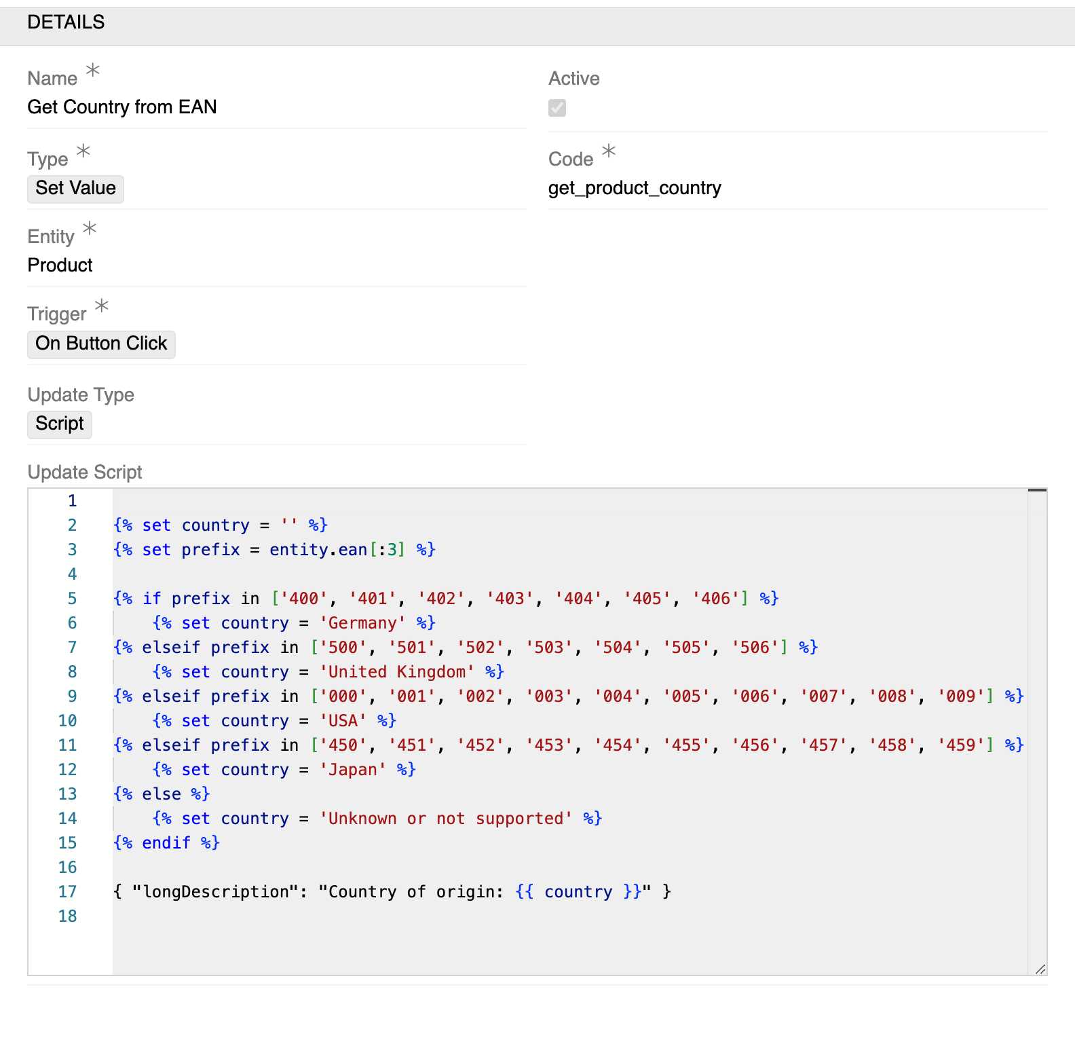This screenshot has width=1075, height=1044.
Task: Click line number 1 in the gutter
Action: pos(72,501)
